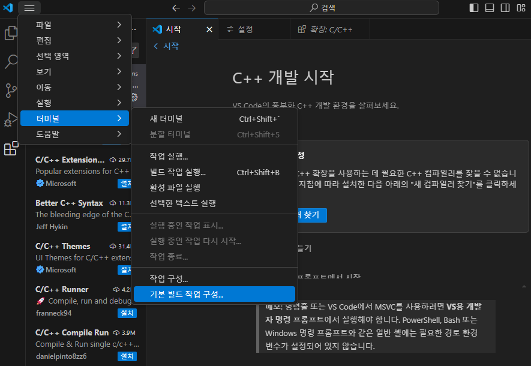
Task: Open the Explorer view in the activity bar
Action: [10, 34]
